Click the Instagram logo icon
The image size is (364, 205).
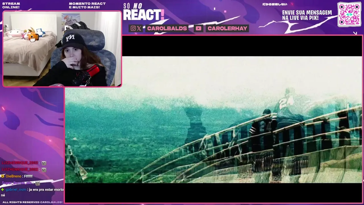click(133, 28)
